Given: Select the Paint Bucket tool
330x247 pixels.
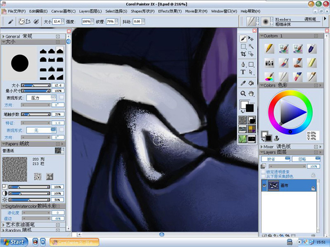Looking at the screenshot, I should coord(251,83).
